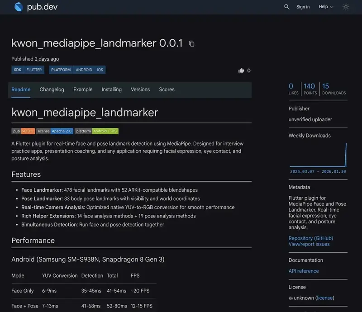Click the like count '0' beside thumbs-up
Screen dimensions: 362x312
(x=248, y=71)
